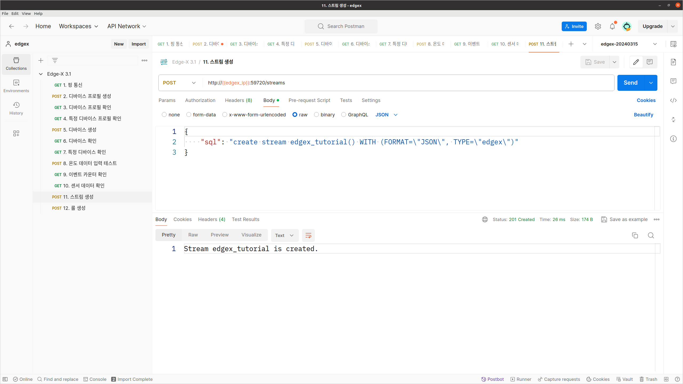Switch to the Pre-request Script tab
The image size is (683, 384).
tap(309, 100)
